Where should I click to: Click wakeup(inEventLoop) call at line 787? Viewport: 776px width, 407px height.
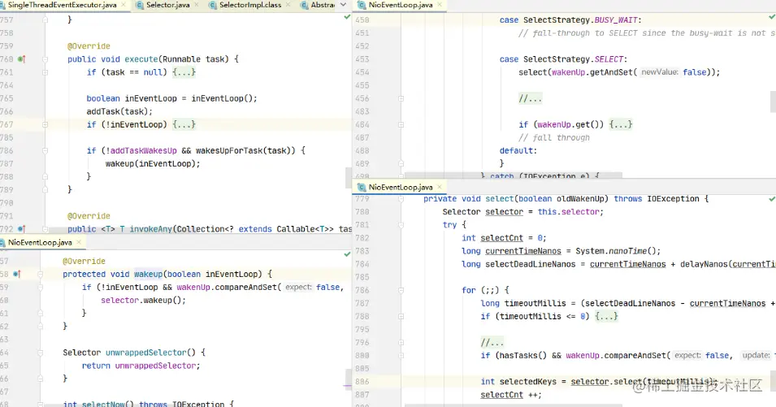pos(153,163)
